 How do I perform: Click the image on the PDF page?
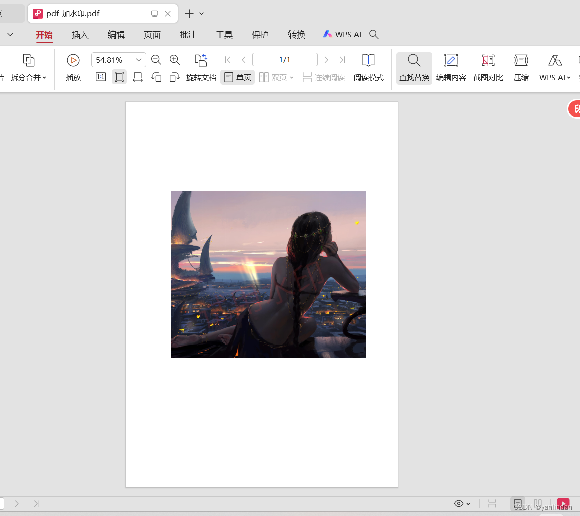click(268, 274)
